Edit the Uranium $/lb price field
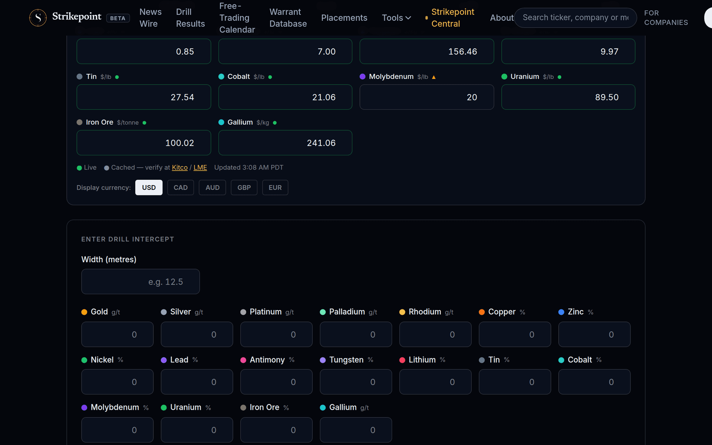The width and height of the screenshot is (712, 445). [x=568, y=97]
